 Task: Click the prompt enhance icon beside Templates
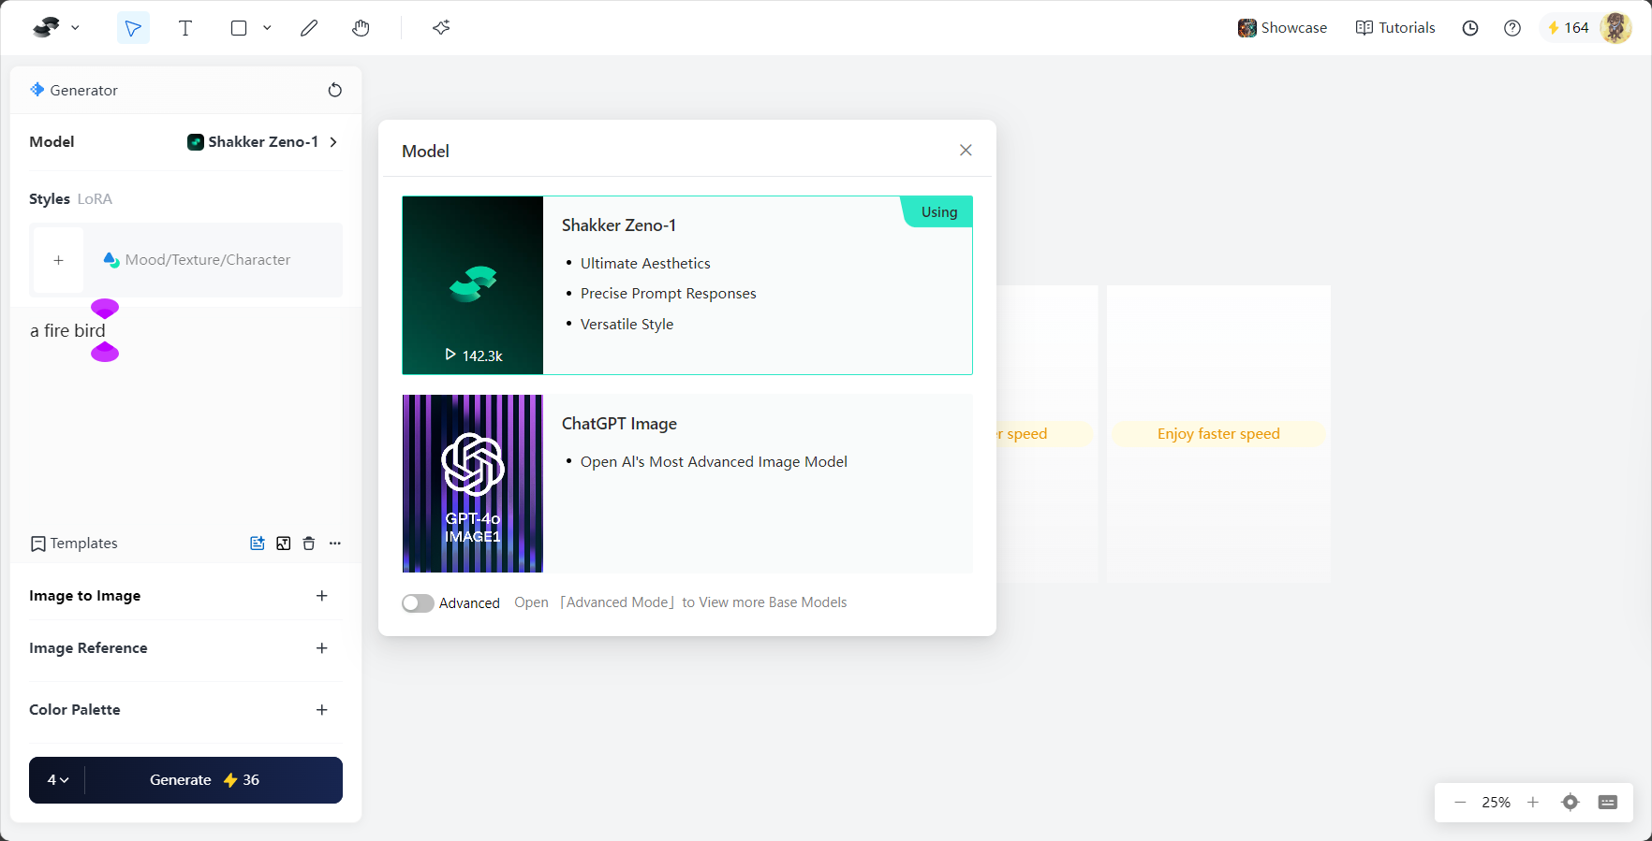coord(257,544)
